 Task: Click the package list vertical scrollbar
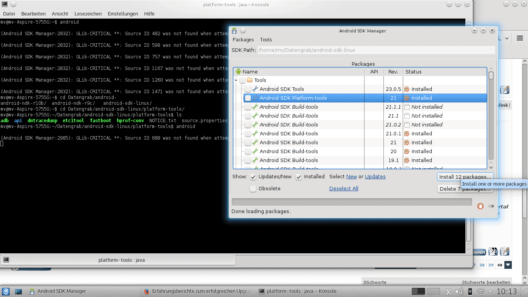coord(491,118)
